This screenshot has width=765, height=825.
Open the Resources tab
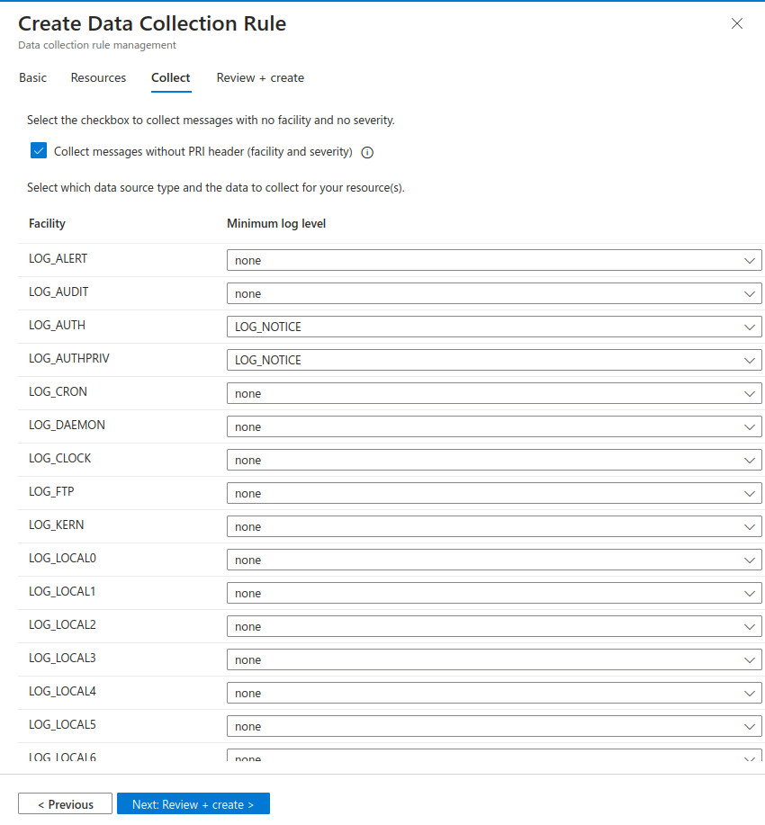point(98,78)
